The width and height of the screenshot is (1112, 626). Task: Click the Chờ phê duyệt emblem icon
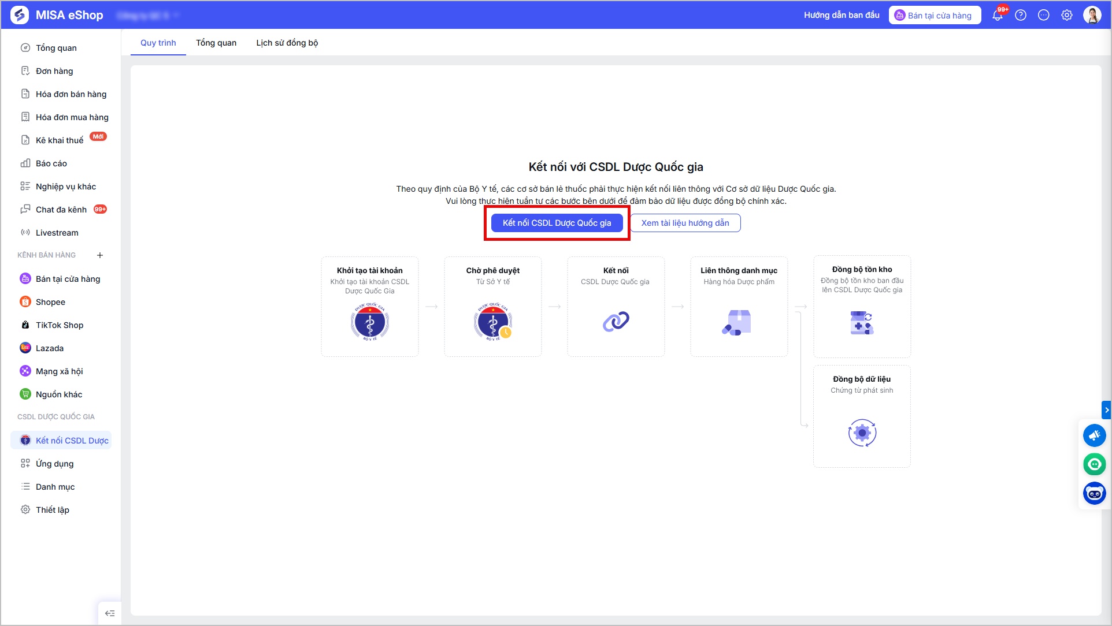(x=493, y=322)
